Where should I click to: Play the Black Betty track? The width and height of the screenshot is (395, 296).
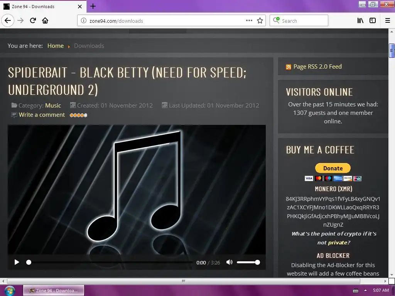[17, 262]
